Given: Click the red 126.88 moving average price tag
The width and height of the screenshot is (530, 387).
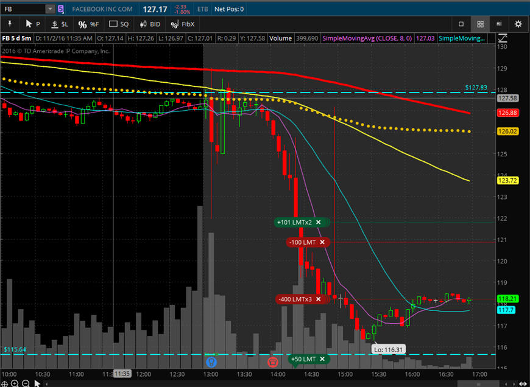Looking at the screenshot, I should pos(507,113).
